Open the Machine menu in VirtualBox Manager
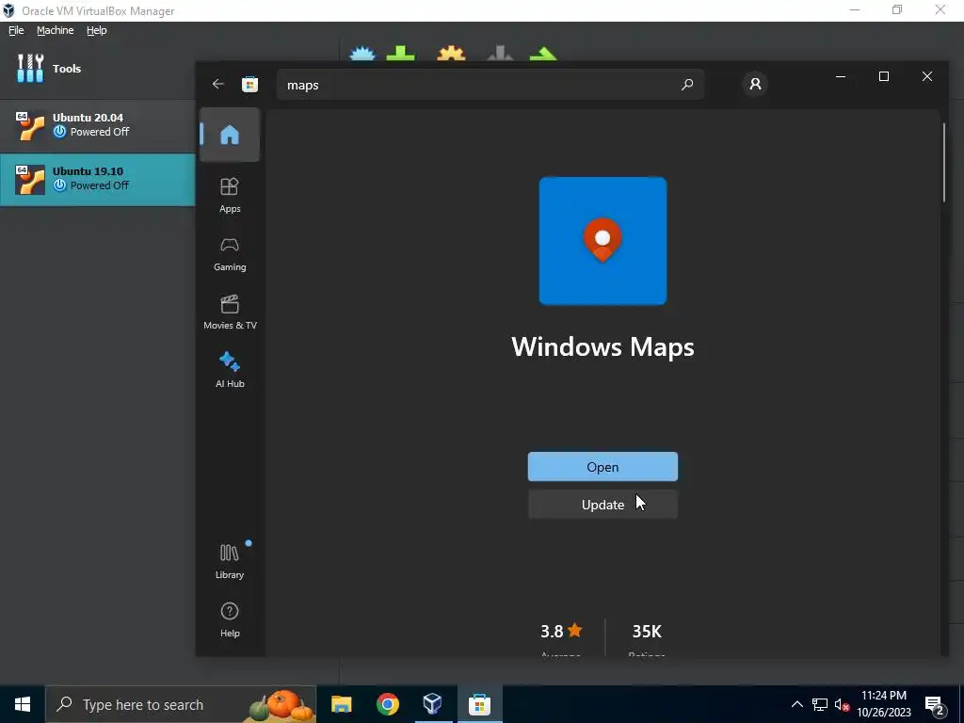The height and width of the screenshot is (723, 964). coord(55,30)
